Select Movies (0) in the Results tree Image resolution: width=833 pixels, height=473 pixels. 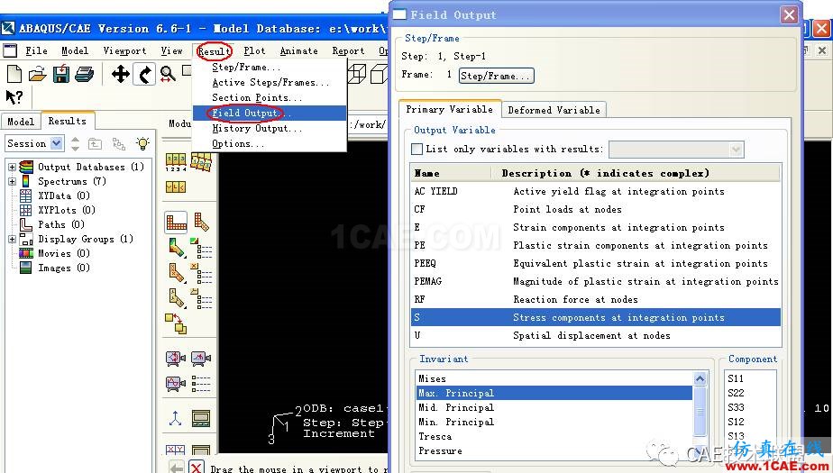pyautogui.click(x=64, y=253)
